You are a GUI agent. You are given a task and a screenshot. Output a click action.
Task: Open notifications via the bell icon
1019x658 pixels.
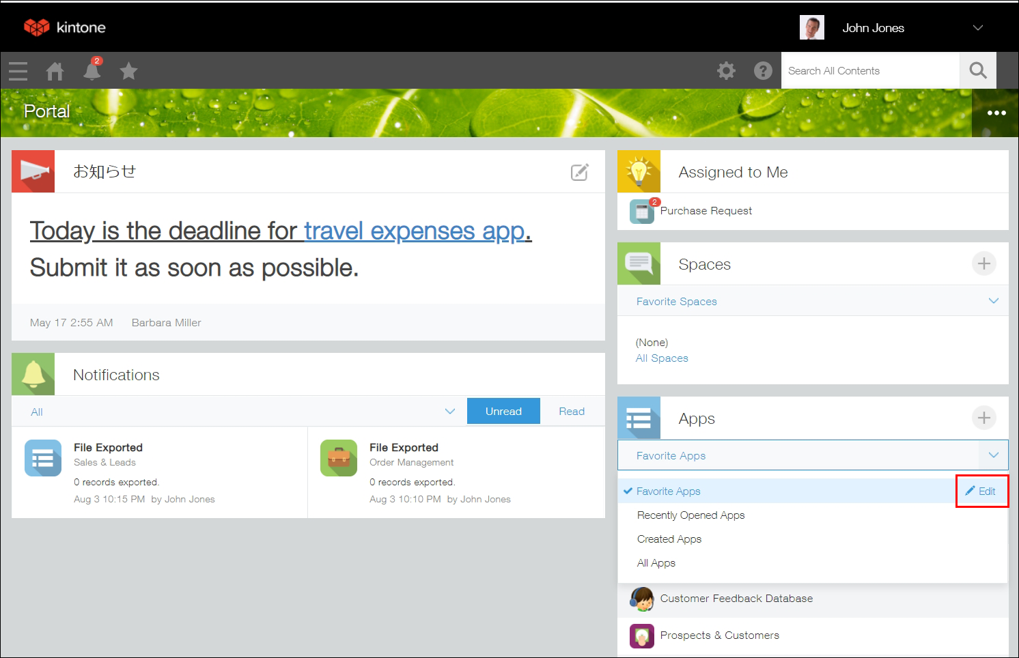coord(92,72)
